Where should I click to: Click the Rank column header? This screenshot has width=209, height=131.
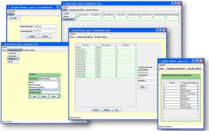point(172,83)
